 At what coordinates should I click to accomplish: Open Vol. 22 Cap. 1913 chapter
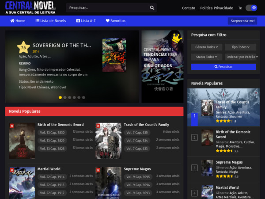point(52,185)
